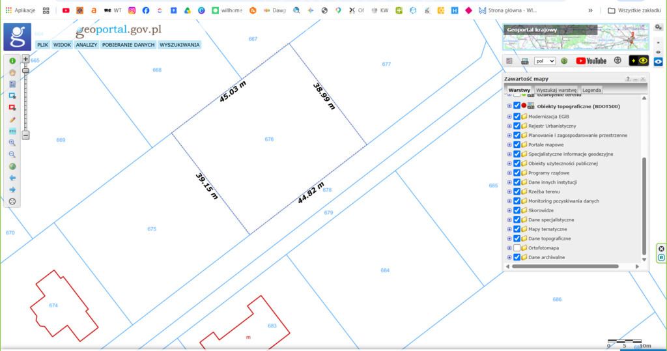
Task: Uncheck Obiekty topograficzne (BDOT500) layer
Action: coord(517,105)
